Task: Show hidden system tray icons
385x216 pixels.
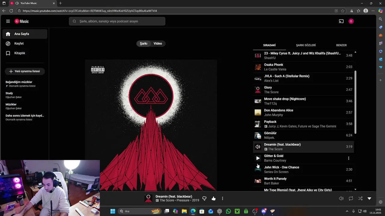Action: click(x=347, y=211)
